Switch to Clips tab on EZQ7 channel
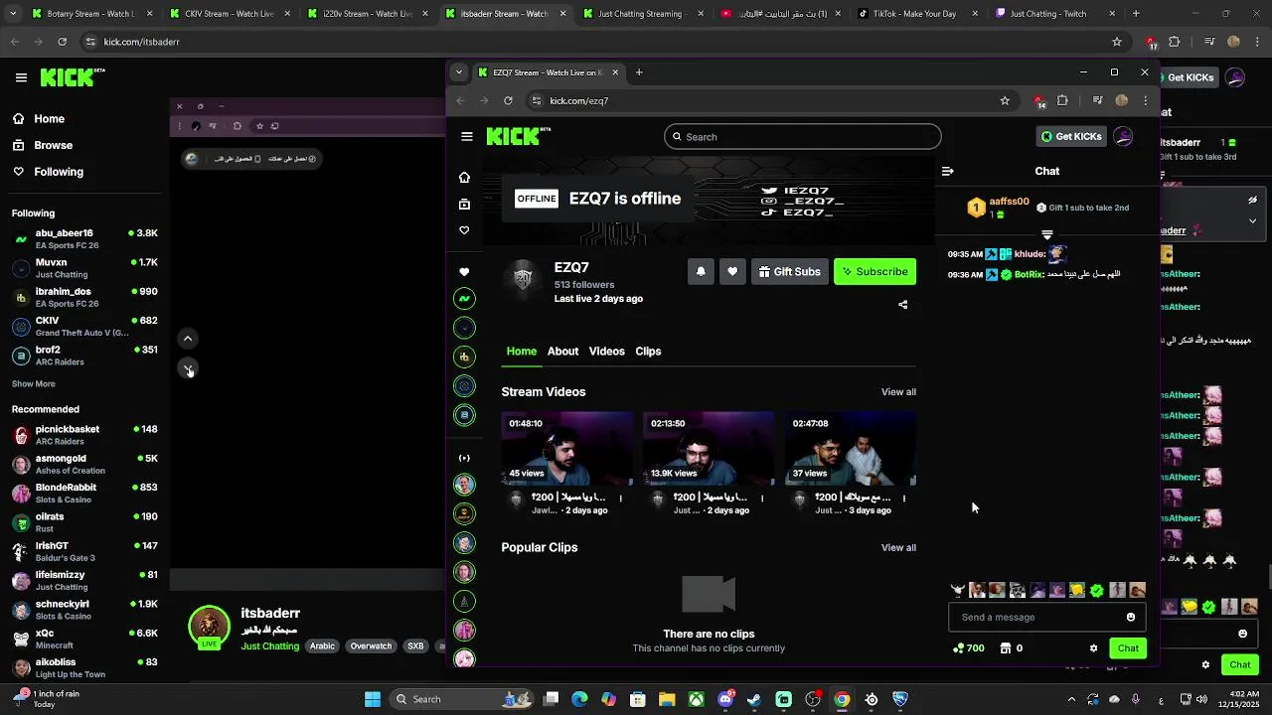The image size is (1272, 715). pos(648,352)
